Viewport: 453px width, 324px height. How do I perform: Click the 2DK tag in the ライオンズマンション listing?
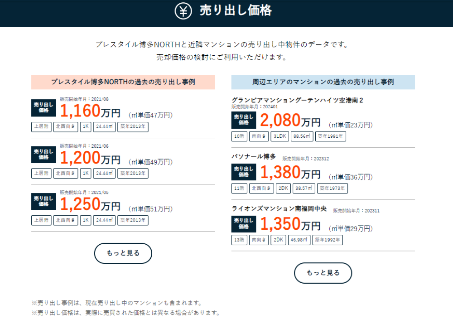tap(279, 240)
